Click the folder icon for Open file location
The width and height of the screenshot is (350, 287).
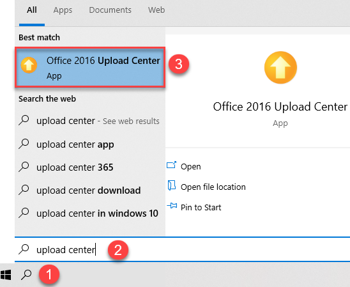coord(171,185)
